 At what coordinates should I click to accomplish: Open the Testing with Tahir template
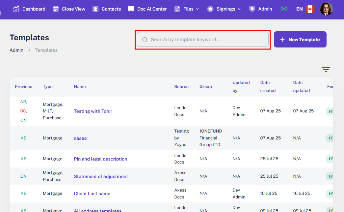tap(93, 111)
